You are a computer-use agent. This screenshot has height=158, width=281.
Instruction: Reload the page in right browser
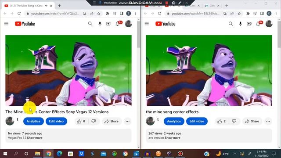pos(159,14)
